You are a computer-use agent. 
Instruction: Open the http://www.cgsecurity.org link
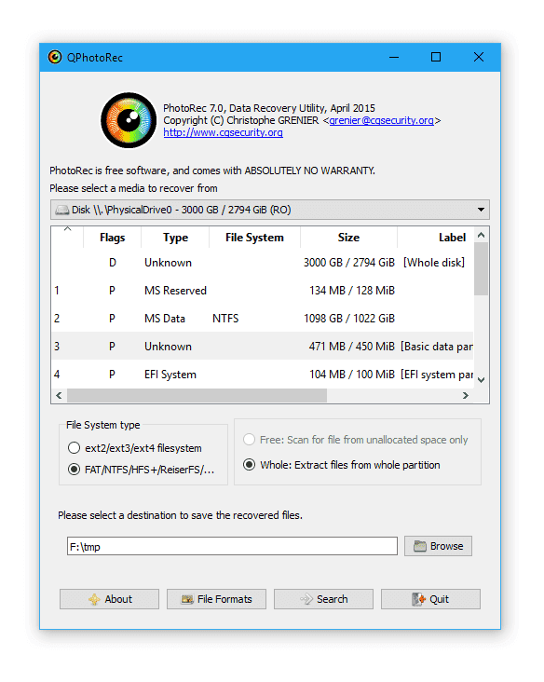pos(223,132)
